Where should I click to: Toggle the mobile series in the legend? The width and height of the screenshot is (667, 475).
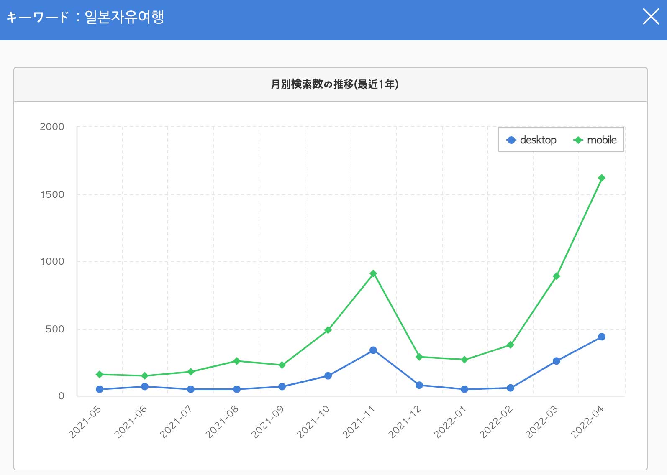[595, 140]
